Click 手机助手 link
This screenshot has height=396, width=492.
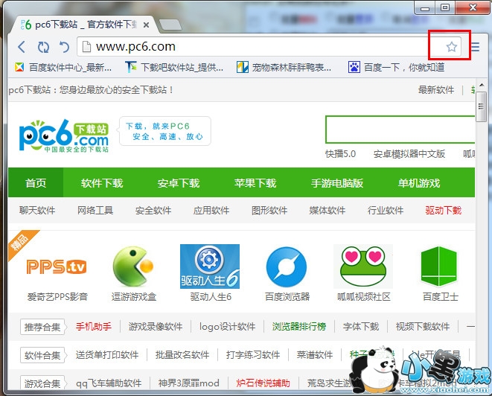point(94,327)
